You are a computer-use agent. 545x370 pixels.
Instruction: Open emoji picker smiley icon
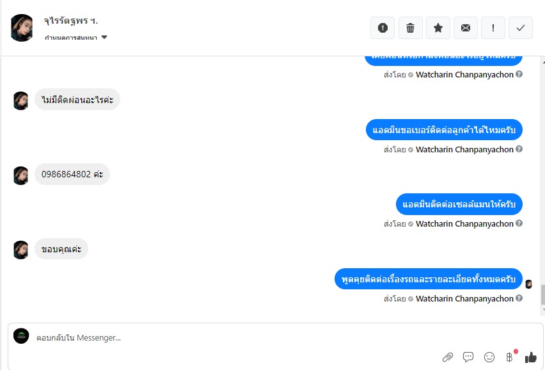pyautogui.click(x=489, y=357)
